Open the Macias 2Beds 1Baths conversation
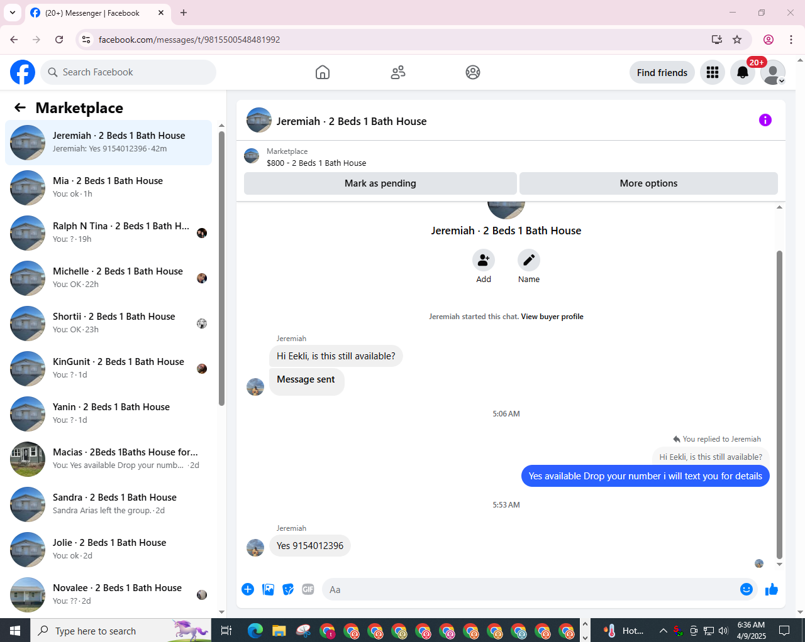Viewport: 805px width, 642px height. [x=109, y=459]
